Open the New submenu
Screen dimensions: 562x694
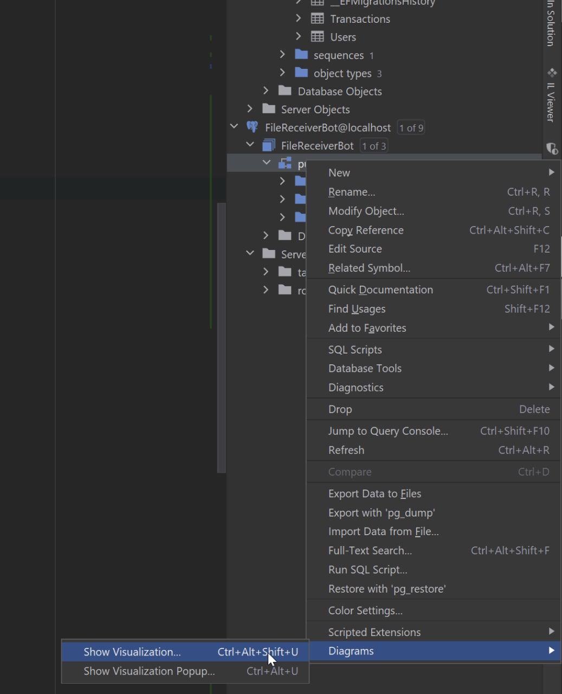pos(434,172)
